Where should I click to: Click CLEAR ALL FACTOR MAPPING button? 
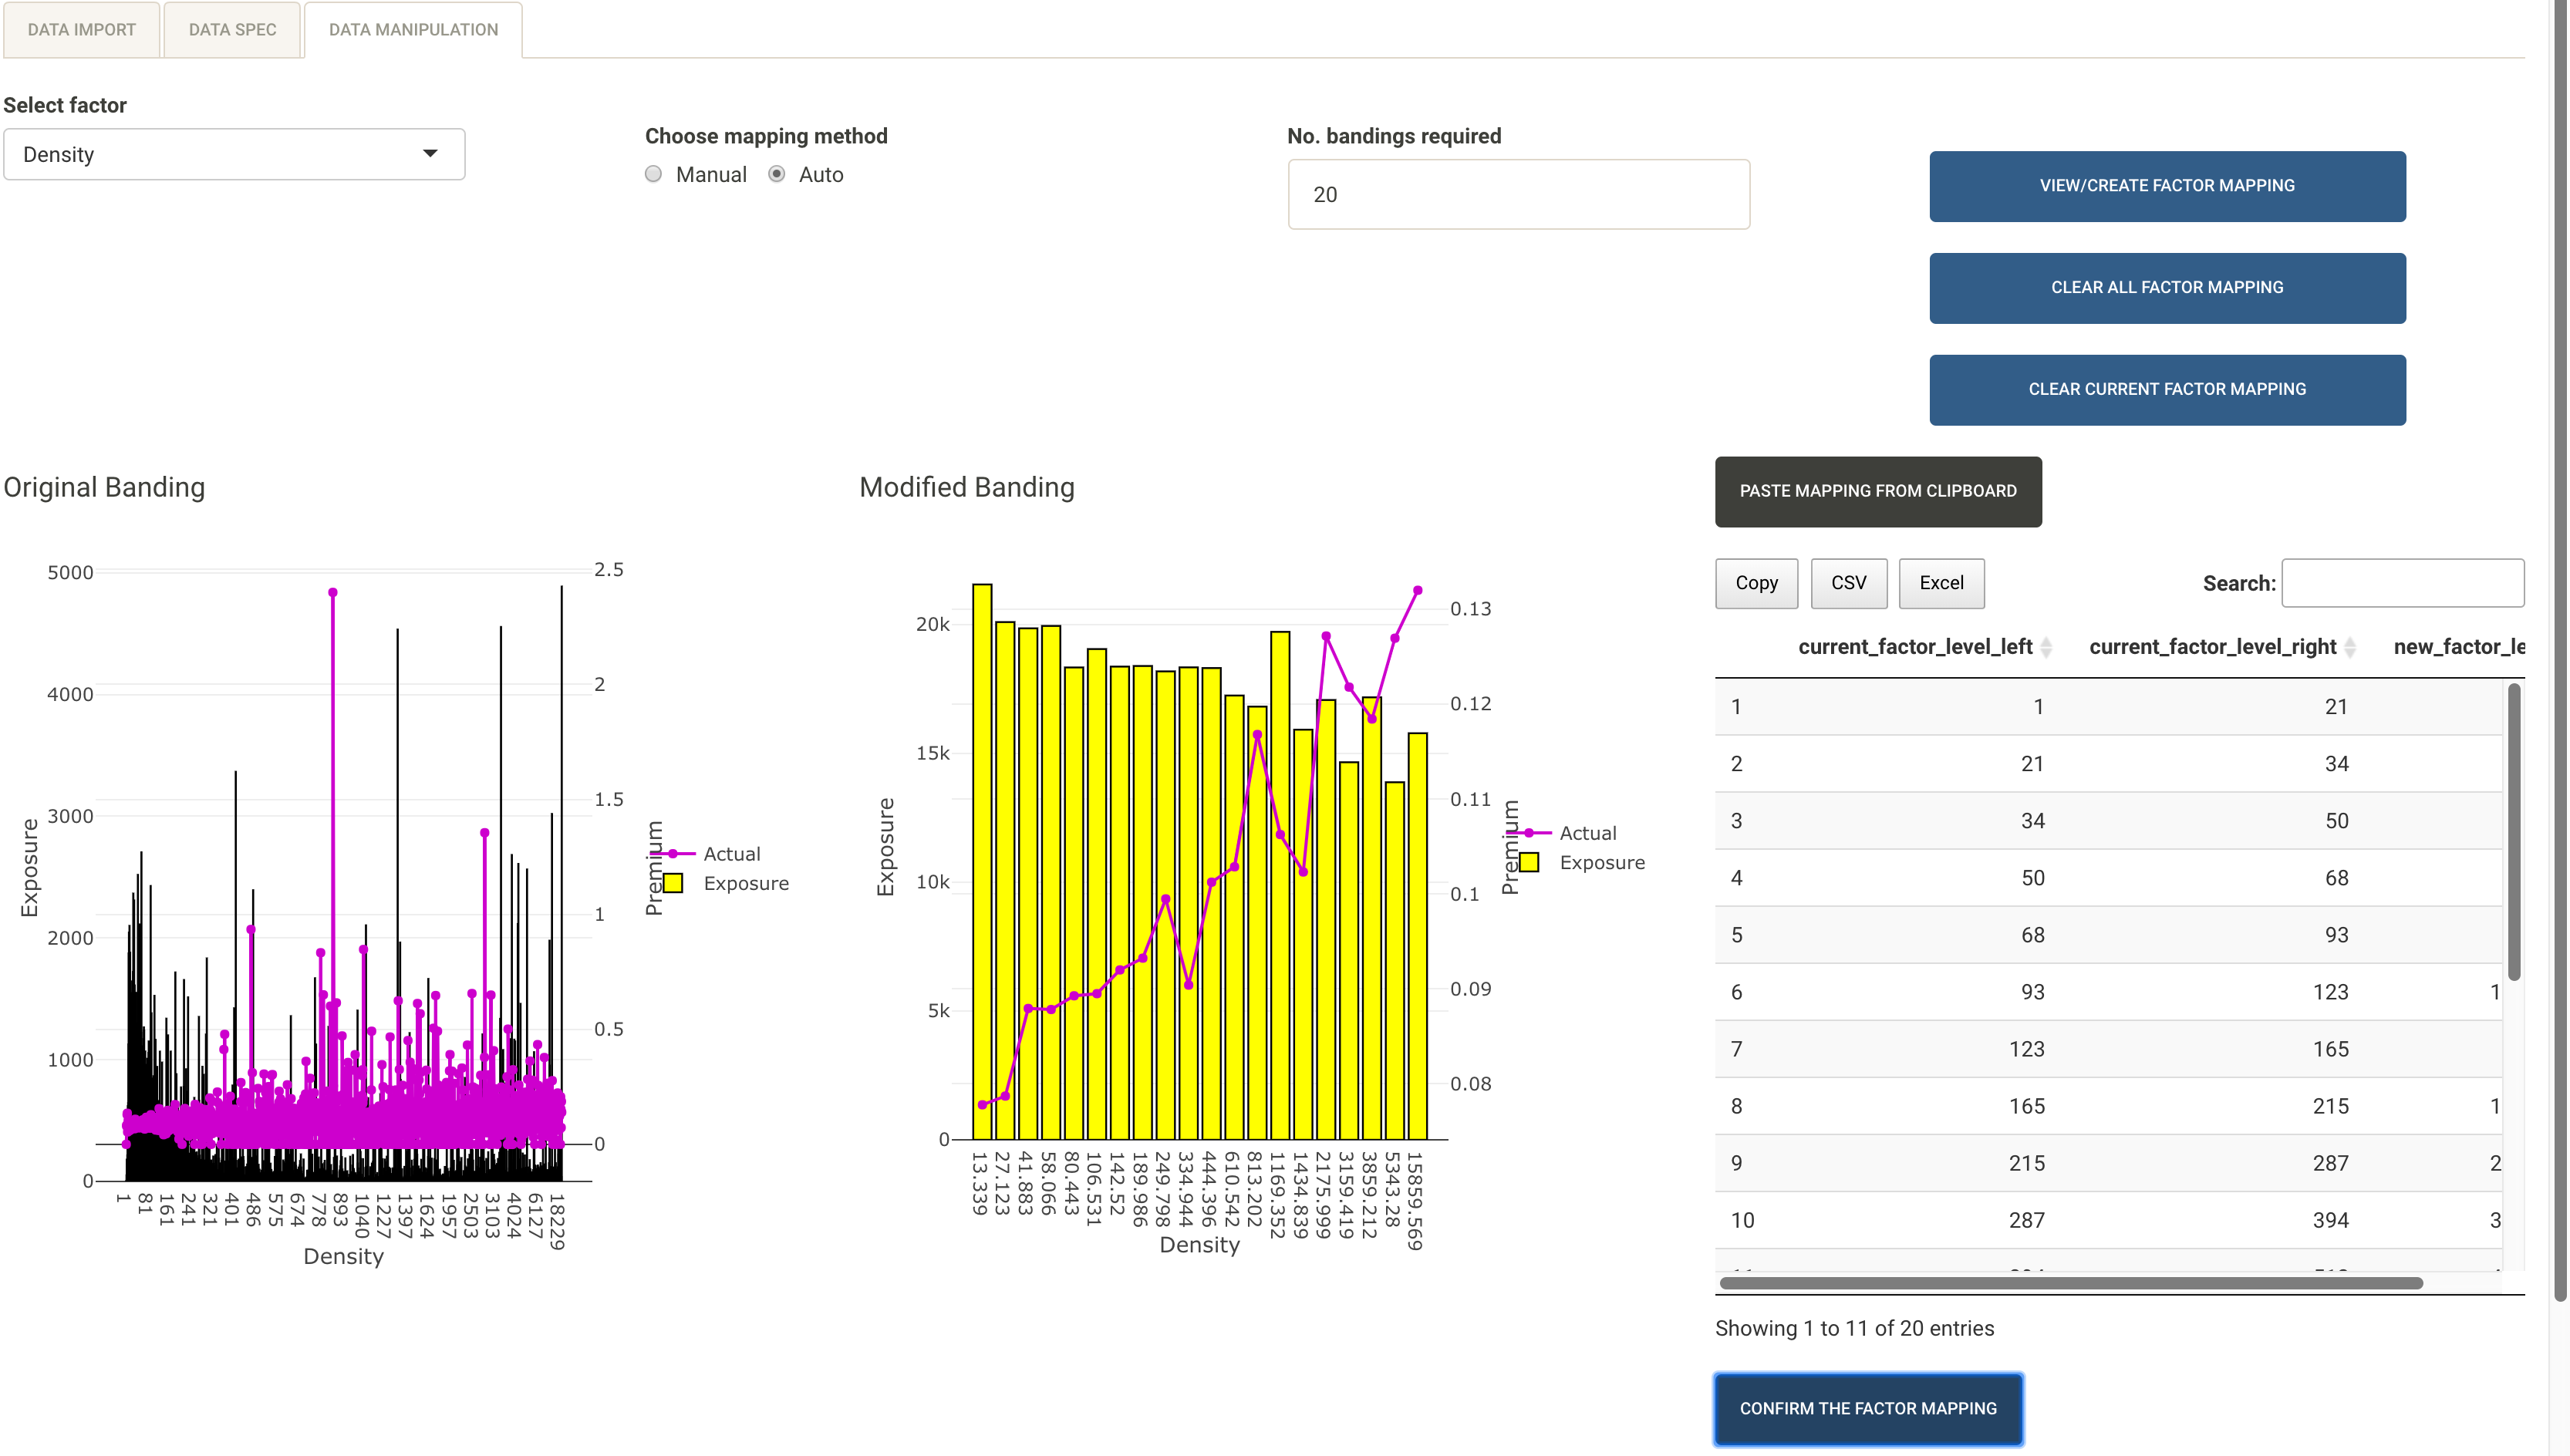point(2167,288)
